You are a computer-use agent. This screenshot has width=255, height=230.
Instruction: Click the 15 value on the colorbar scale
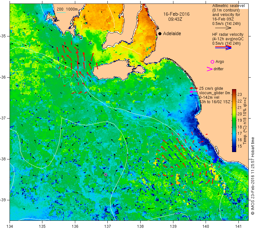pyautogui.click(x=240, y=146)
